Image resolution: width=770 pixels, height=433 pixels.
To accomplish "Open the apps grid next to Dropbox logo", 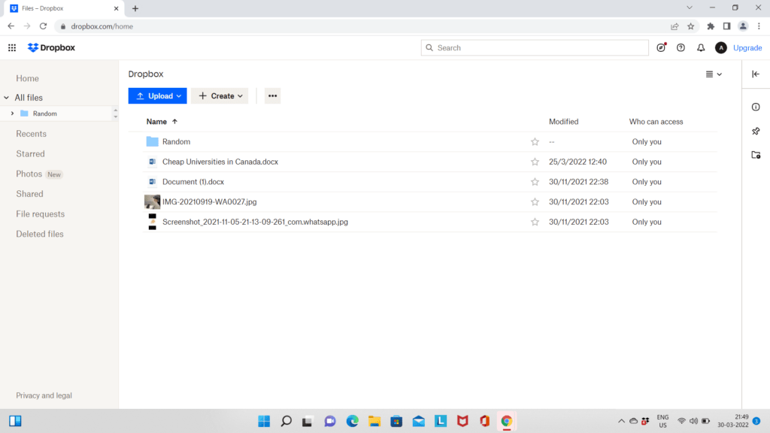I will [x=11, y=47].
